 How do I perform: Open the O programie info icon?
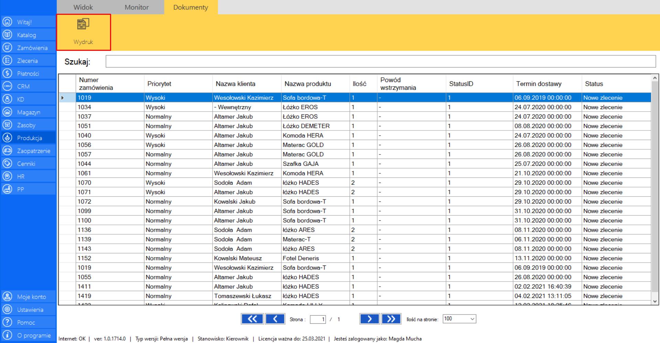pyautogui.click(x=7, y=335)
